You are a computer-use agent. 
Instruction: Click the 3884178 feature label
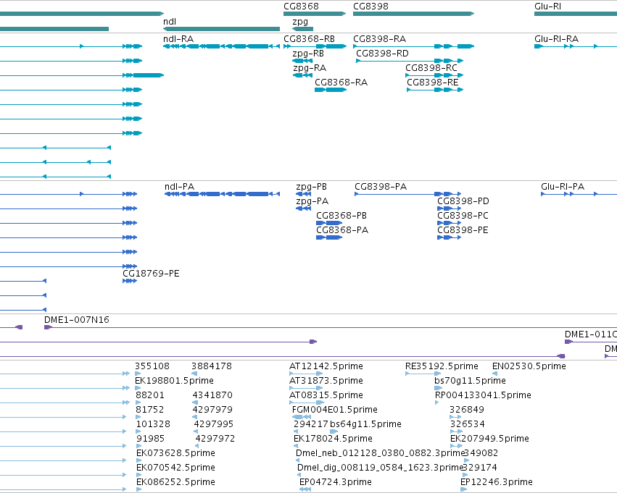click(212, 366)
